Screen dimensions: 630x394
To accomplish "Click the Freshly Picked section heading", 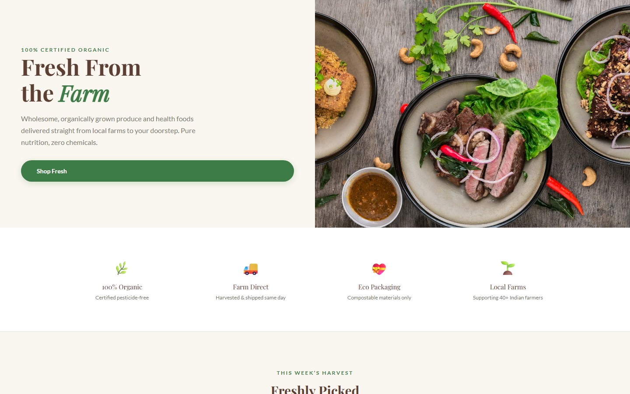I will pos(315,389).
